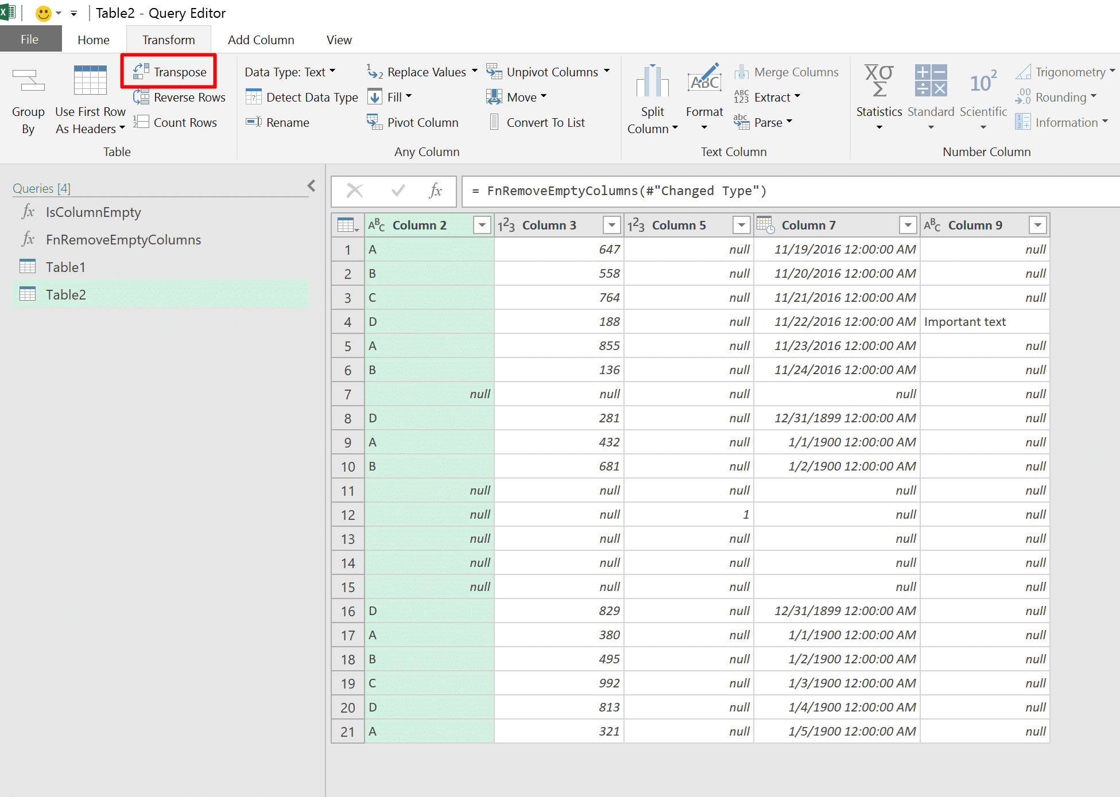Click the 'Important text' cell
Image resolution: width=1120 pixels, height=797 pixels.
pos(985,322)
